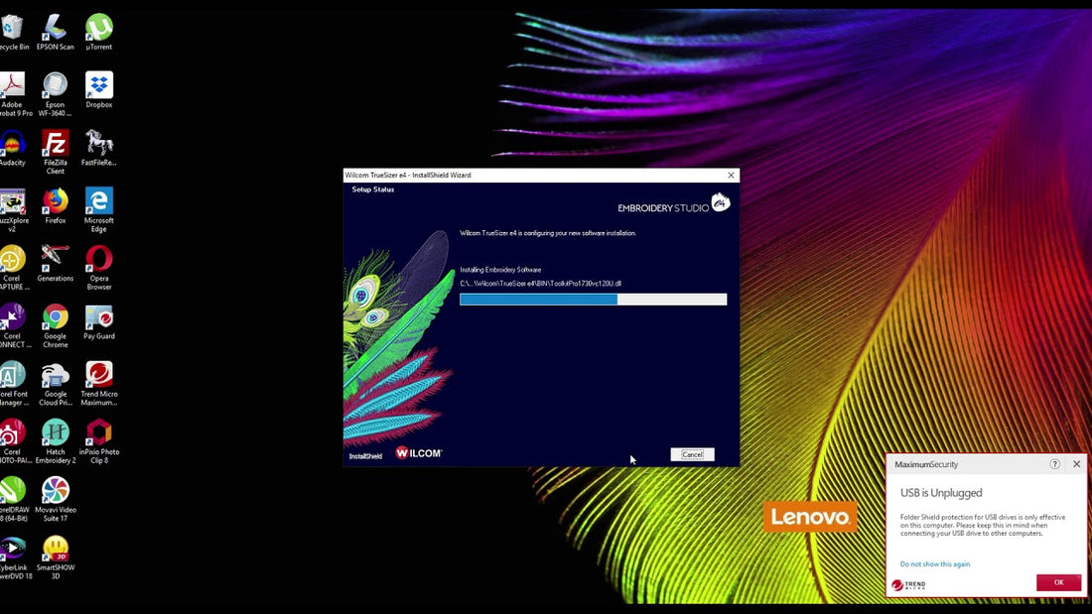The image size is (1092, 614).
Task: Open the help icon on MaximumSecurity popup
Action: (x=1053, y=463)
